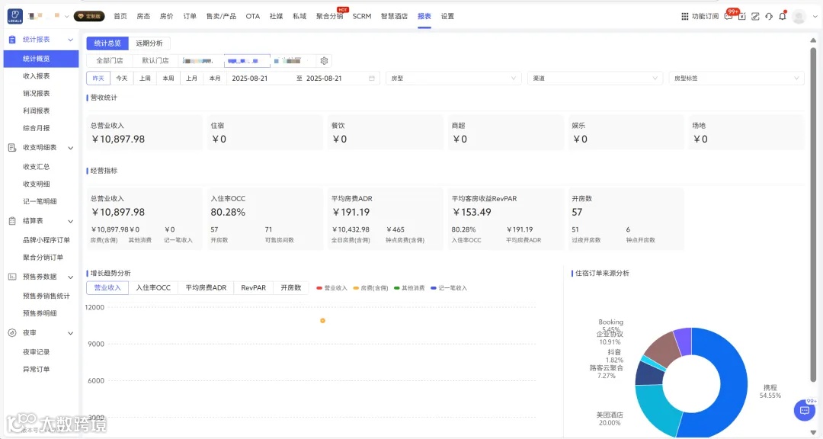The height and width of the screenshot is (439, 823).
Task: Click the 今天 quick date filter
Action: 122,78
